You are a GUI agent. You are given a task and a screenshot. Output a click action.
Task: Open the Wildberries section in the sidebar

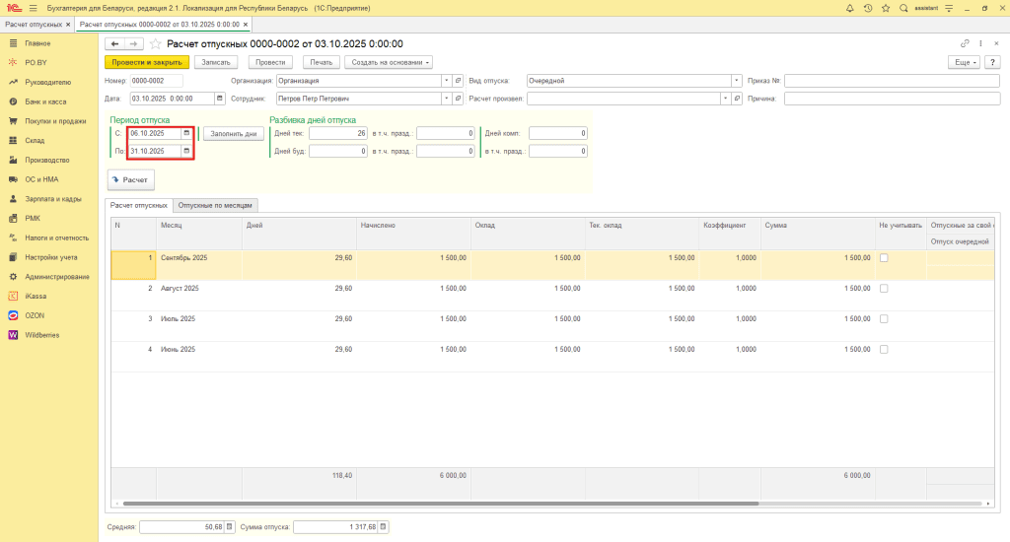(41, 335)
